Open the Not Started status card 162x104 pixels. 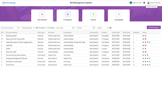[42, 16]
